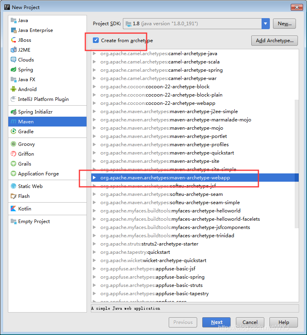Screen dimensions: 307x335
Task: Select the Griffon icon
Action: tap(13, 154)
